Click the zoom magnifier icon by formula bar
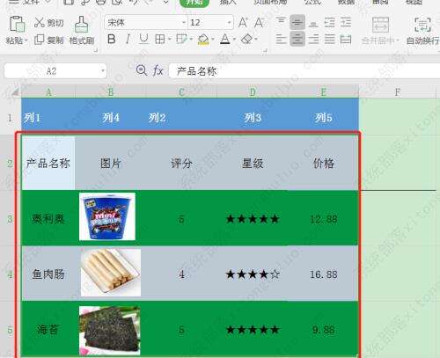 pyautogui.click(x=142, y=70)
